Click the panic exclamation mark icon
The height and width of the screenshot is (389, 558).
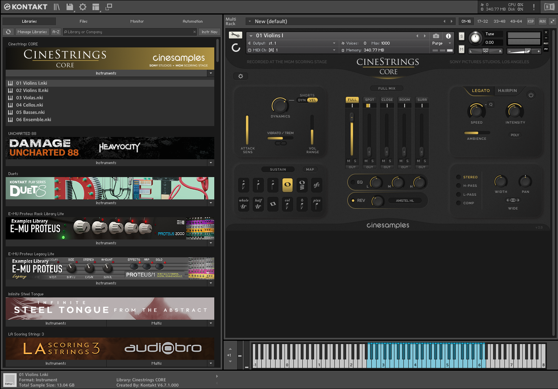tap(534, 7)
